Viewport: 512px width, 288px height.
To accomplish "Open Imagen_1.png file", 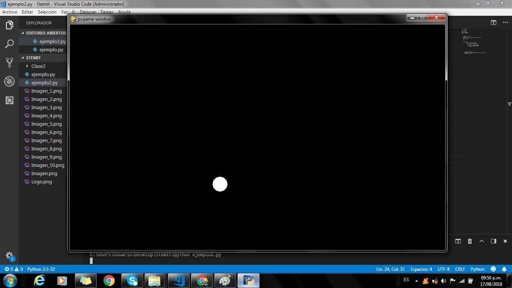I will click(x=43, y=91).
